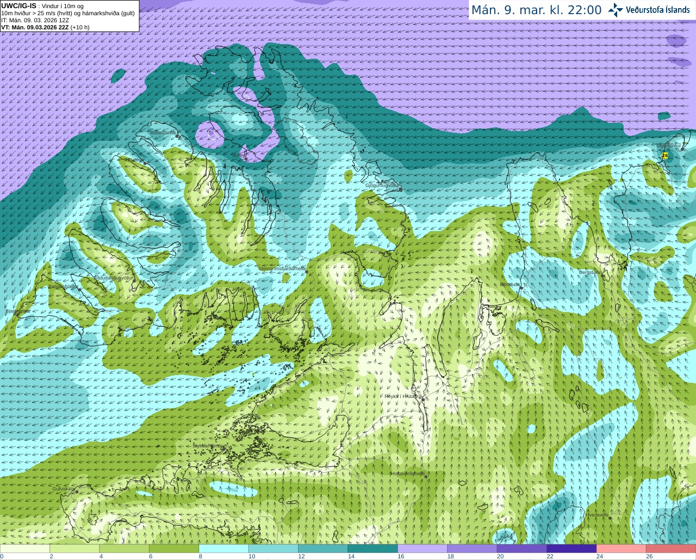Click the Bjargtangar station label

(x=18, y=312)
